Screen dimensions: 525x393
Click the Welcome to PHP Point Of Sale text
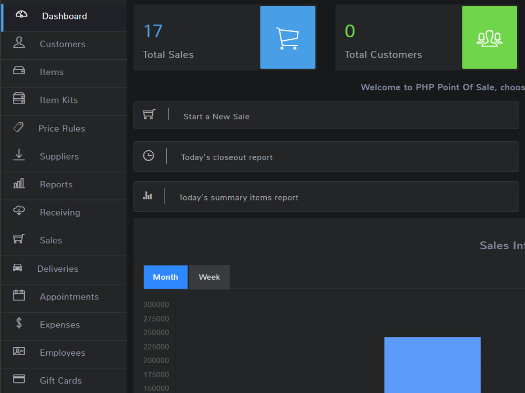tap(443, 88)
